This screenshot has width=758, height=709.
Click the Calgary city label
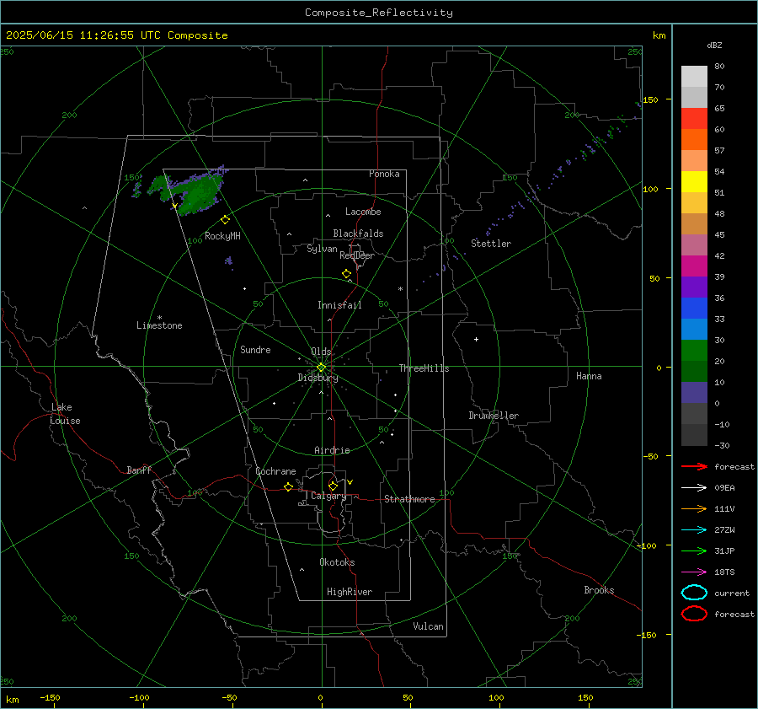coord(328,496)
